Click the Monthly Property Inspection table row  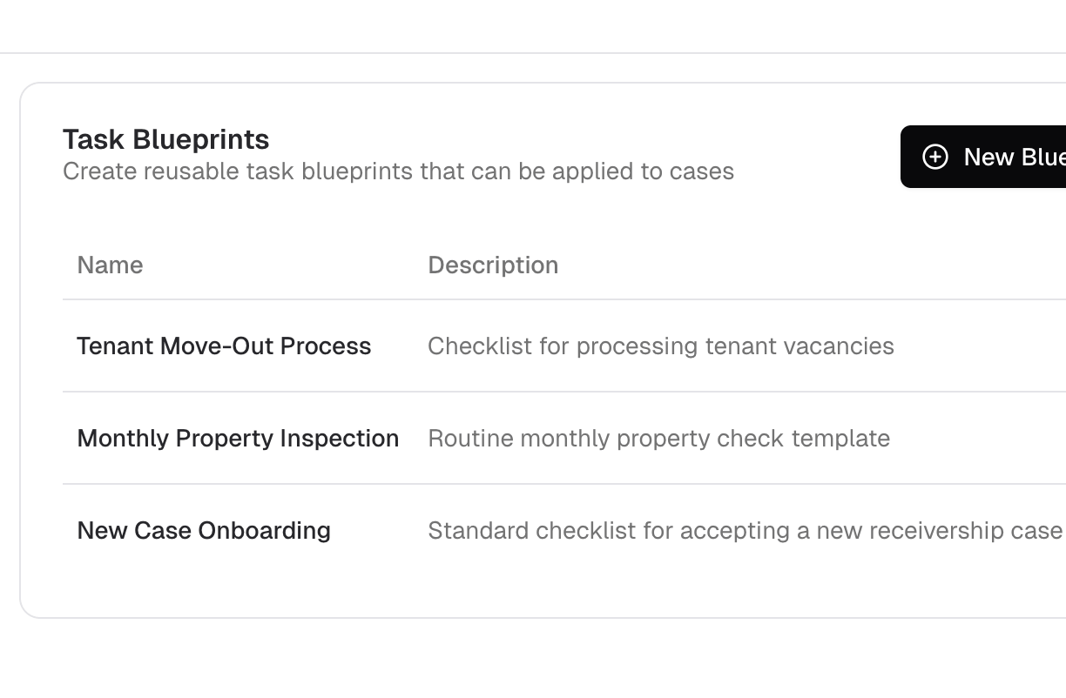tap(523, 438)
